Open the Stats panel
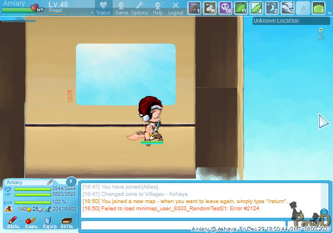333x233 pixels. (x=13, y=222)
